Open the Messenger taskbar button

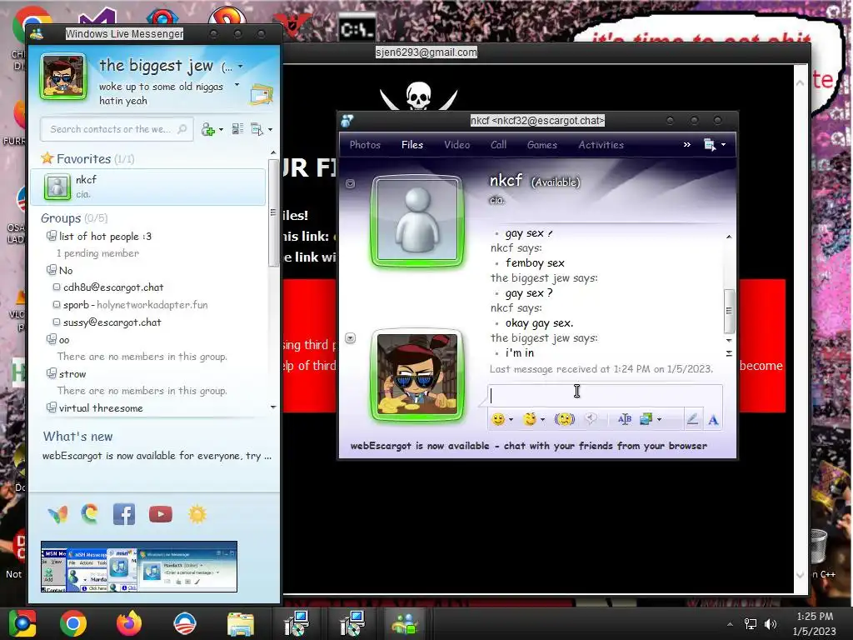point(404,623)
